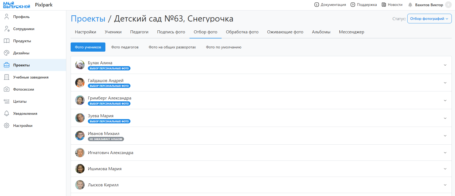
Task: Click the Photosessions camera icon
Action: [x=7, y=89]
